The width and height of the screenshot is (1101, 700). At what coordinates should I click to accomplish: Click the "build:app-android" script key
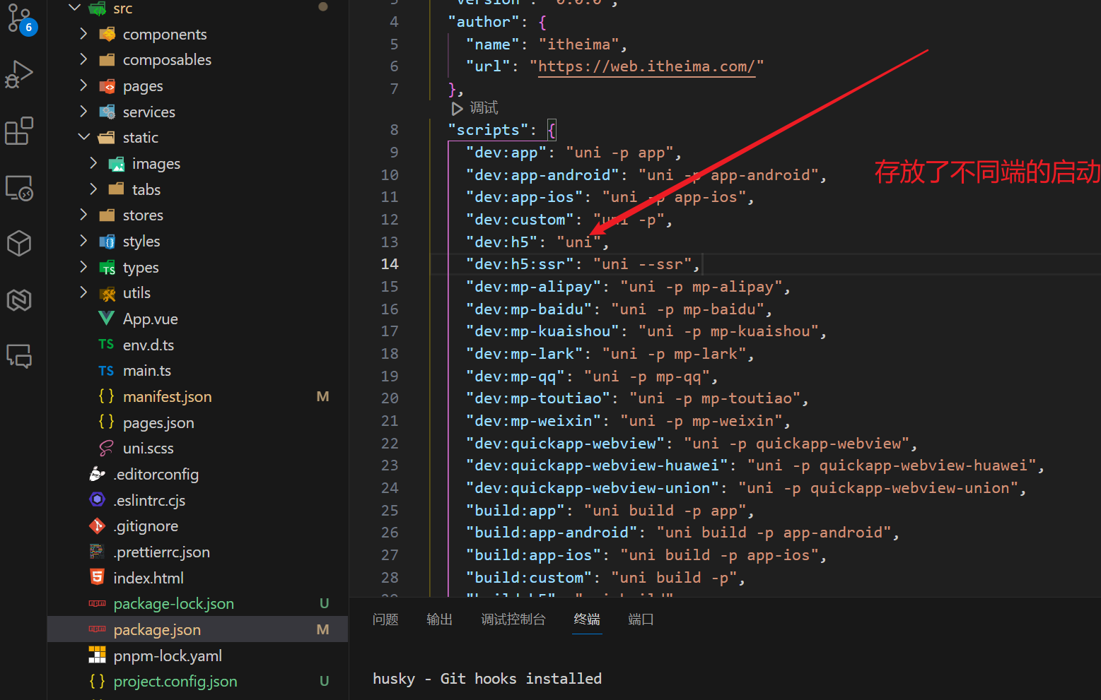coord(552,533)
